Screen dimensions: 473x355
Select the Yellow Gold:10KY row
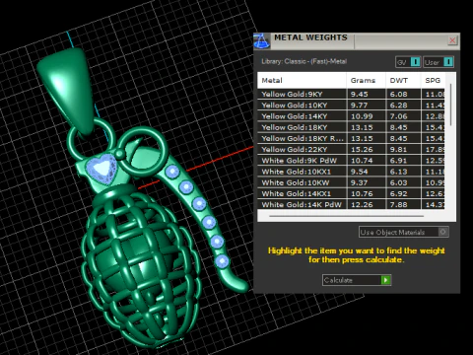pos(351,106)
